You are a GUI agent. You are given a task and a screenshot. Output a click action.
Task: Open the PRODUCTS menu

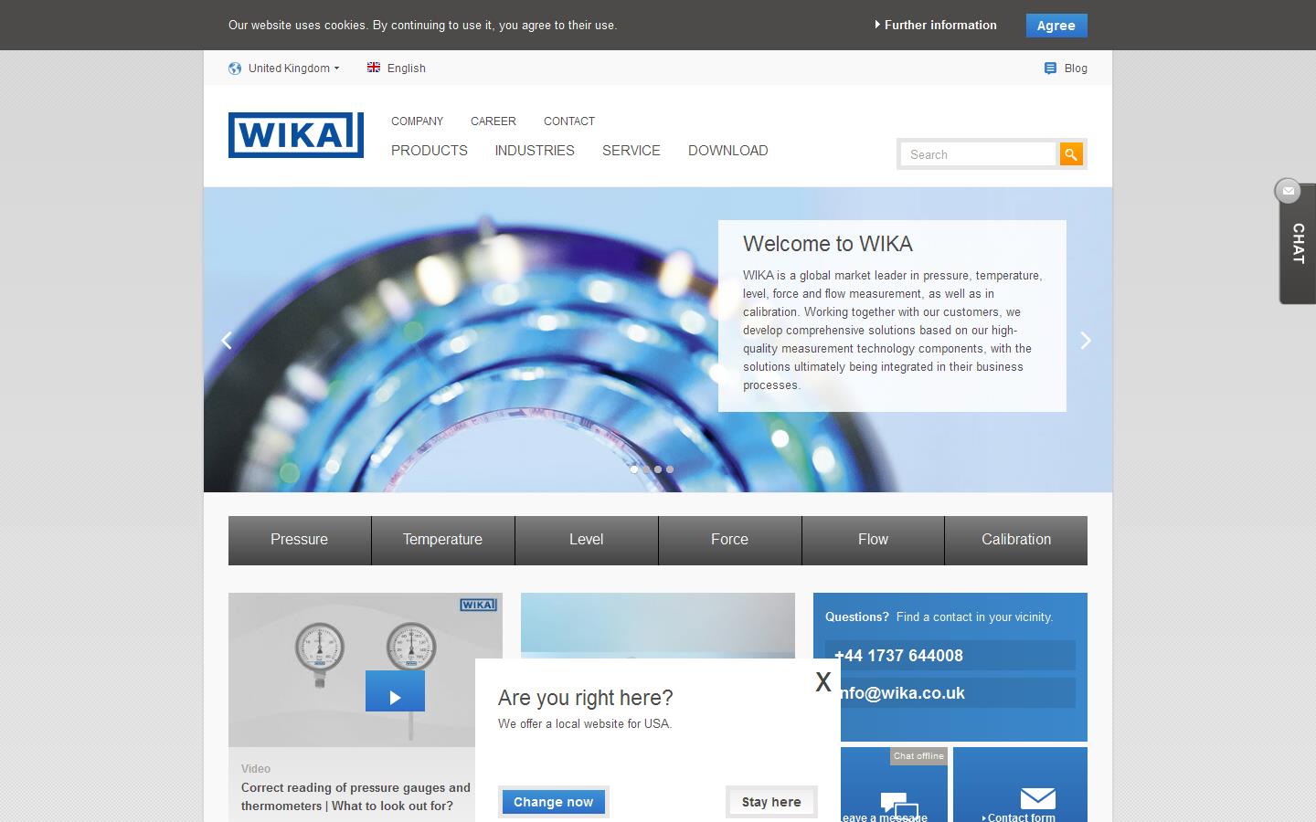tap(429, 151)
